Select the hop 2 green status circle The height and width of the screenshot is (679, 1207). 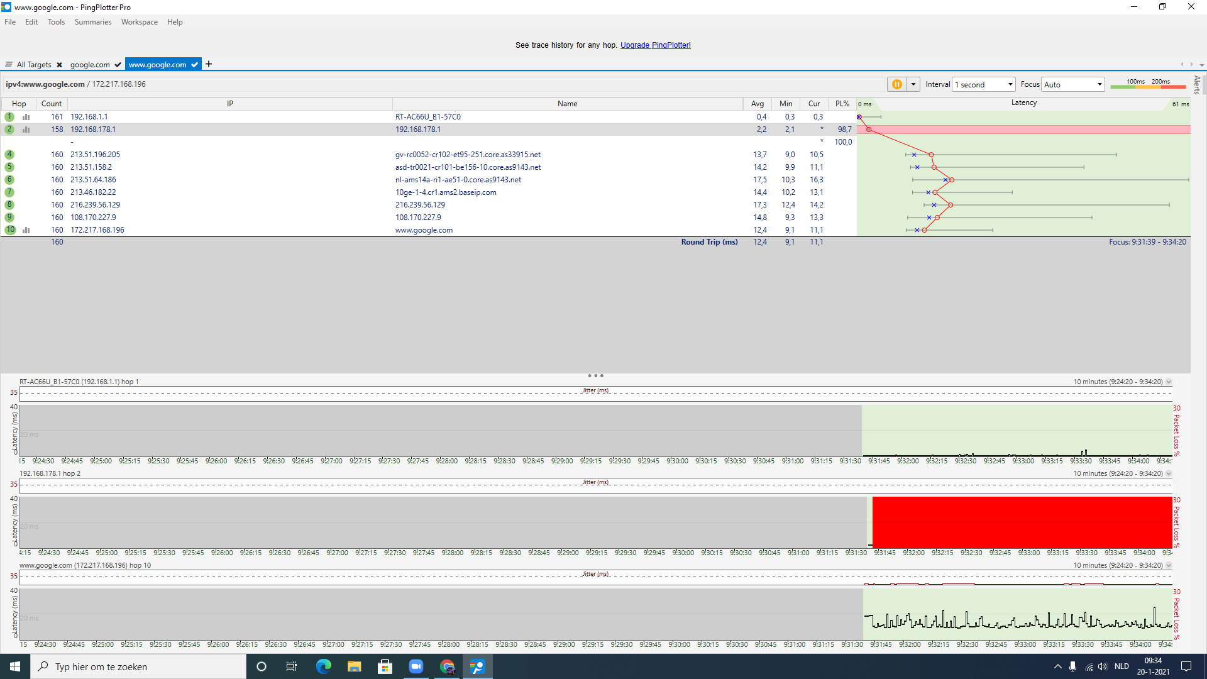pyautogui.click(x=9, y=130)
